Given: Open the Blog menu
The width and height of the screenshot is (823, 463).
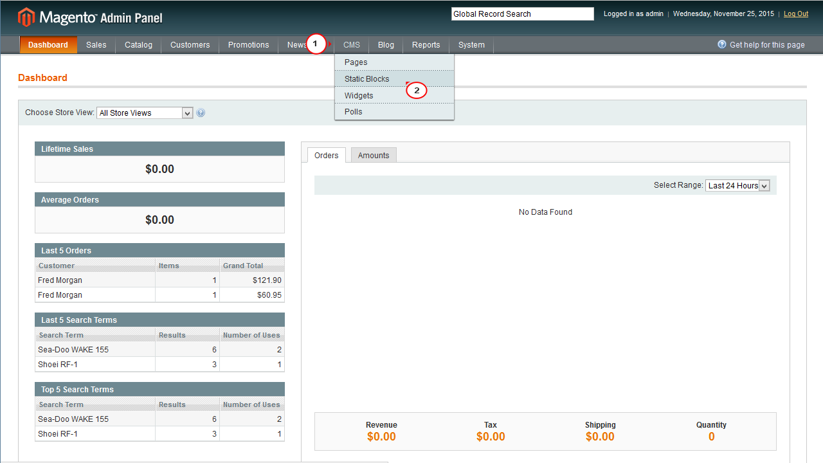Looking at the screenshot, I should tap(386, 45).
